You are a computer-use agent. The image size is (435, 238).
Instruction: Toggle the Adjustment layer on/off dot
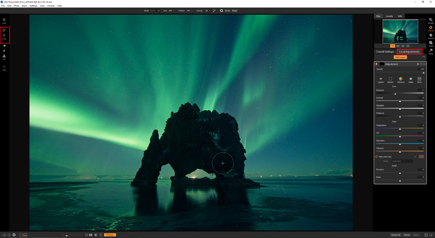(x=376, y=64)
